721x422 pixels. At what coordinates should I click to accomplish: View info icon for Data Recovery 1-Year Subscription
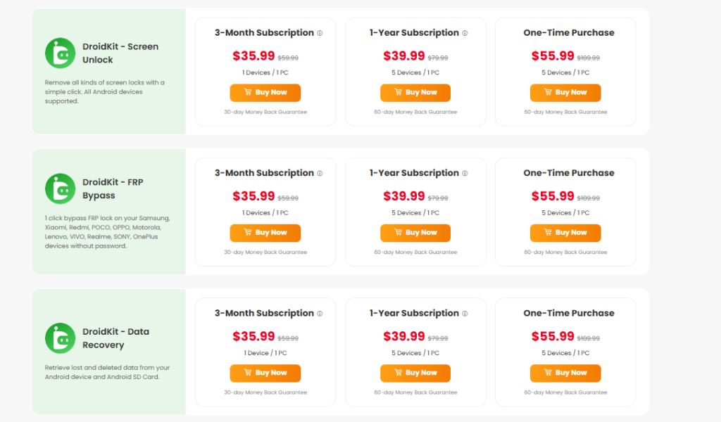click(x=465, y=314)
